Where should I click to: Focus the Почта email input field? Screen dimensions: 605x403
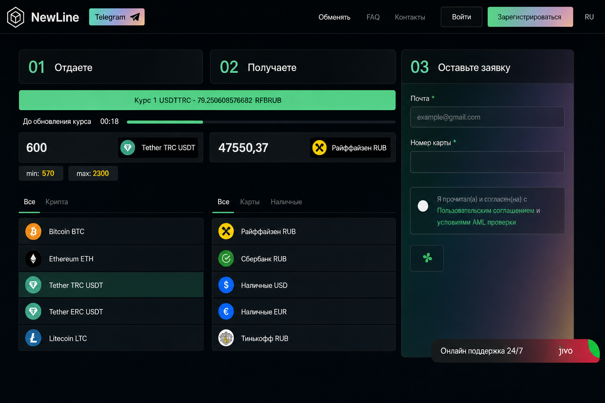pyautogui.click(x=487, y=117)
